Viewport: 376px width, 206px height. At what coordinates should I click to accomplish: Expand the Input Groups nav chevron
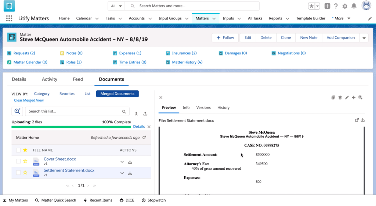point(187,18)
